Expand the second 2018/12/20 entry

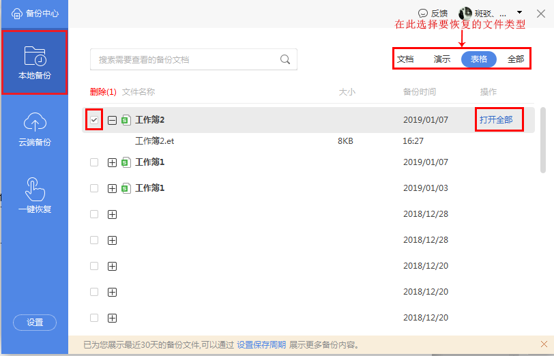pyautogui.click(x=112, y=292)
